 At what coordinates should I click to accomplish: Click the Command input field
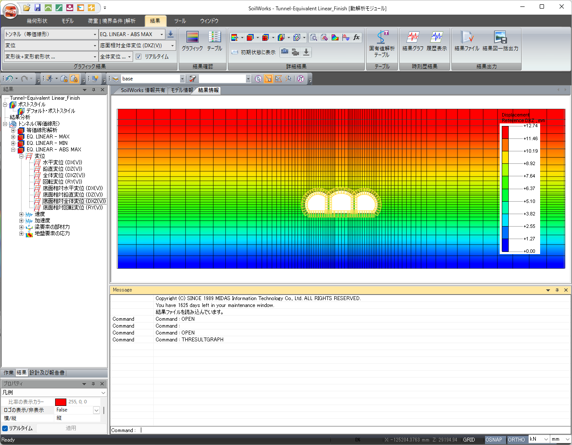354,430
